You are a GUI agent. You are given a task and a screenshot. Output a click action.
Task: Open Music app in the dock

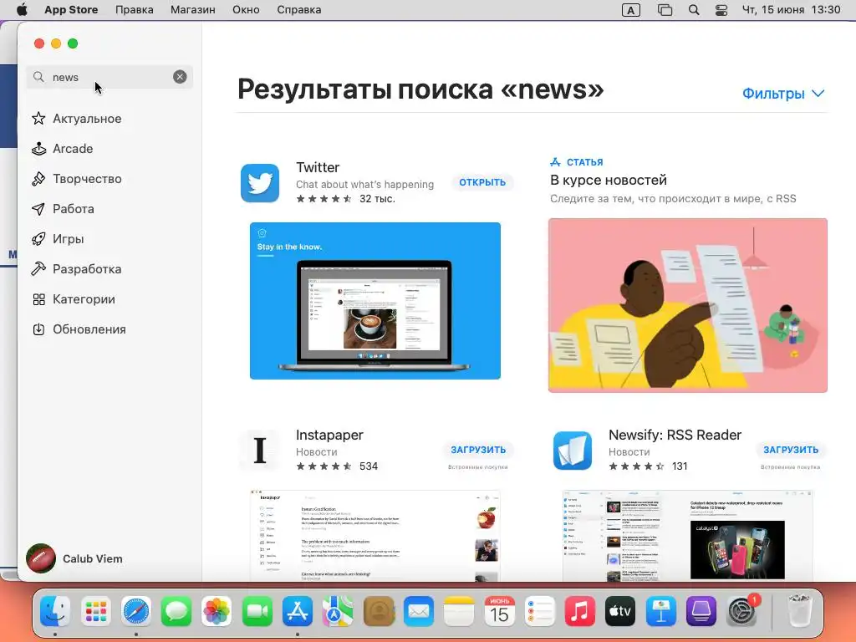pos(580,611)
